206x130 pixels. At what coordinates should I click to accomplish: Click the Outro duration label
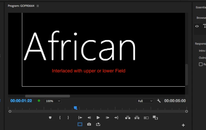(x=202, y=58)
